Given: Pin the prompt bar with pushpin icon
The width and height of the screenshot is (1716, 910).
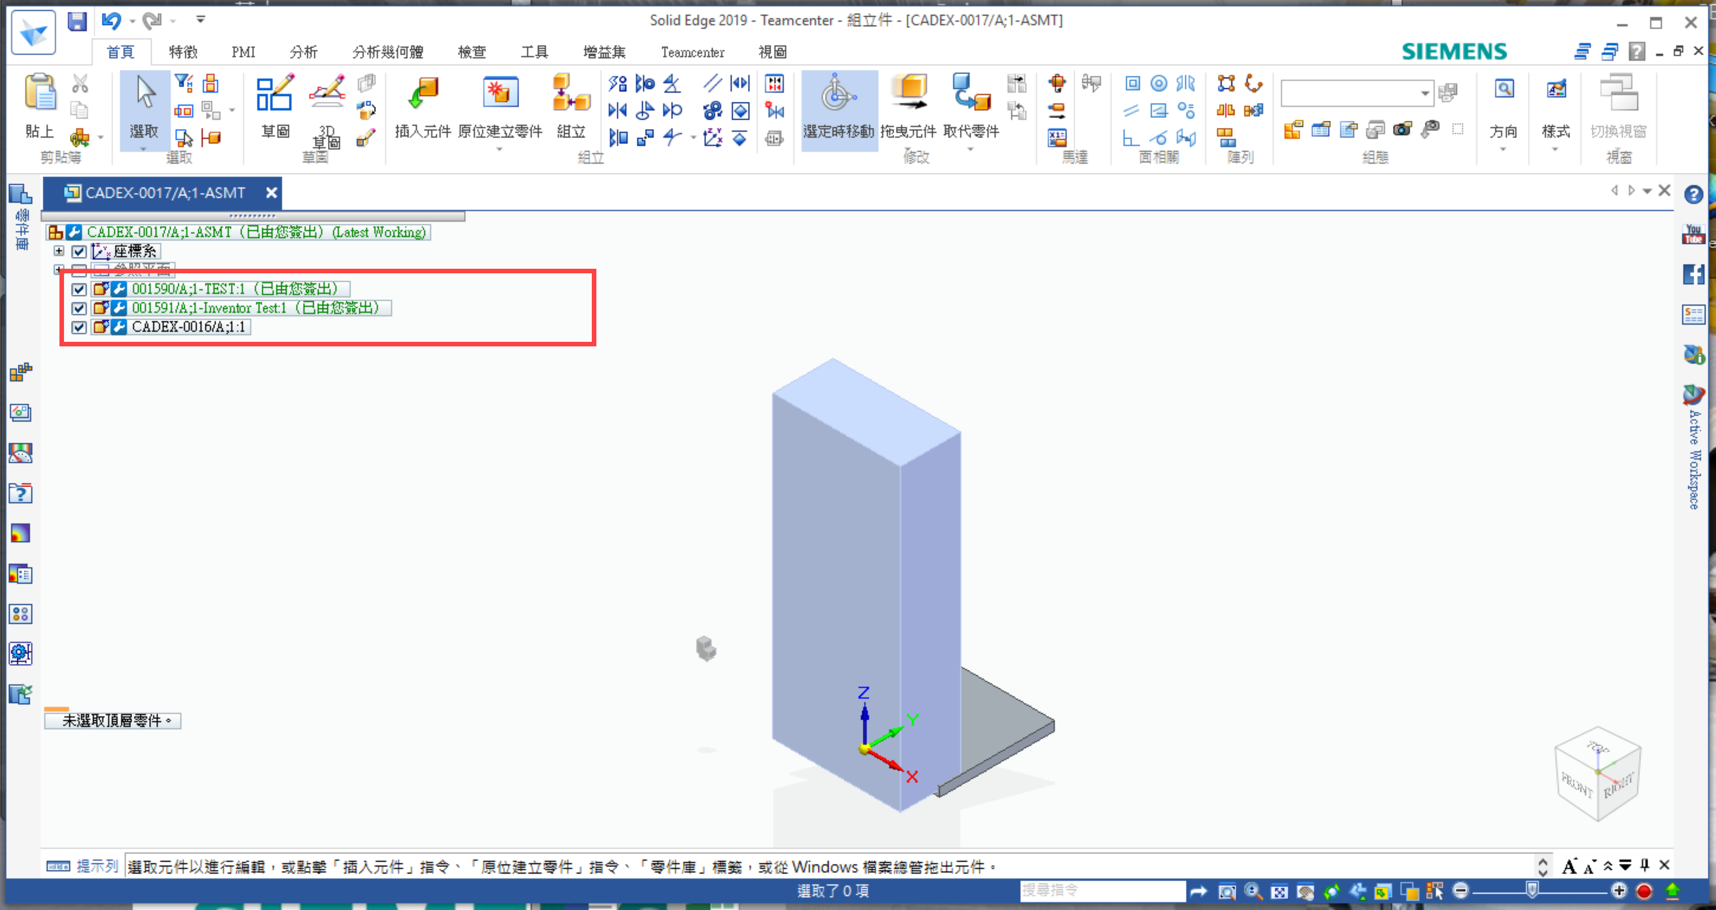Looking at the screenshot, I should coord(1645,865).
